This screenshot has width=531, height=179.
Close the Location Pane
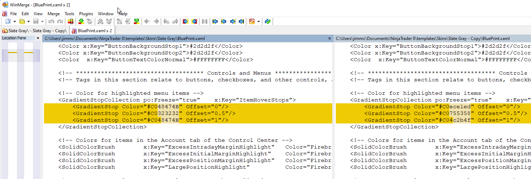(38, 38)
